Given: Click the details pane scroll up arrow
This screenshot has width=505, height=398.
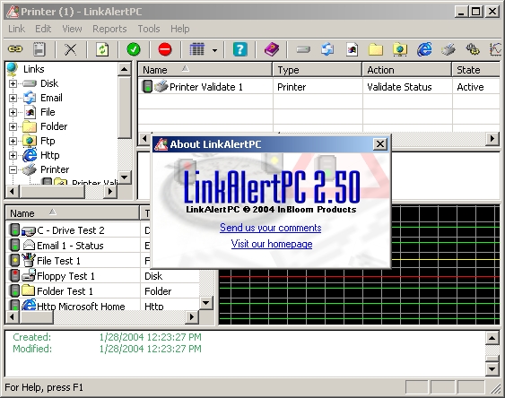Looking at the screenshot, I should (x=492, y=338).
